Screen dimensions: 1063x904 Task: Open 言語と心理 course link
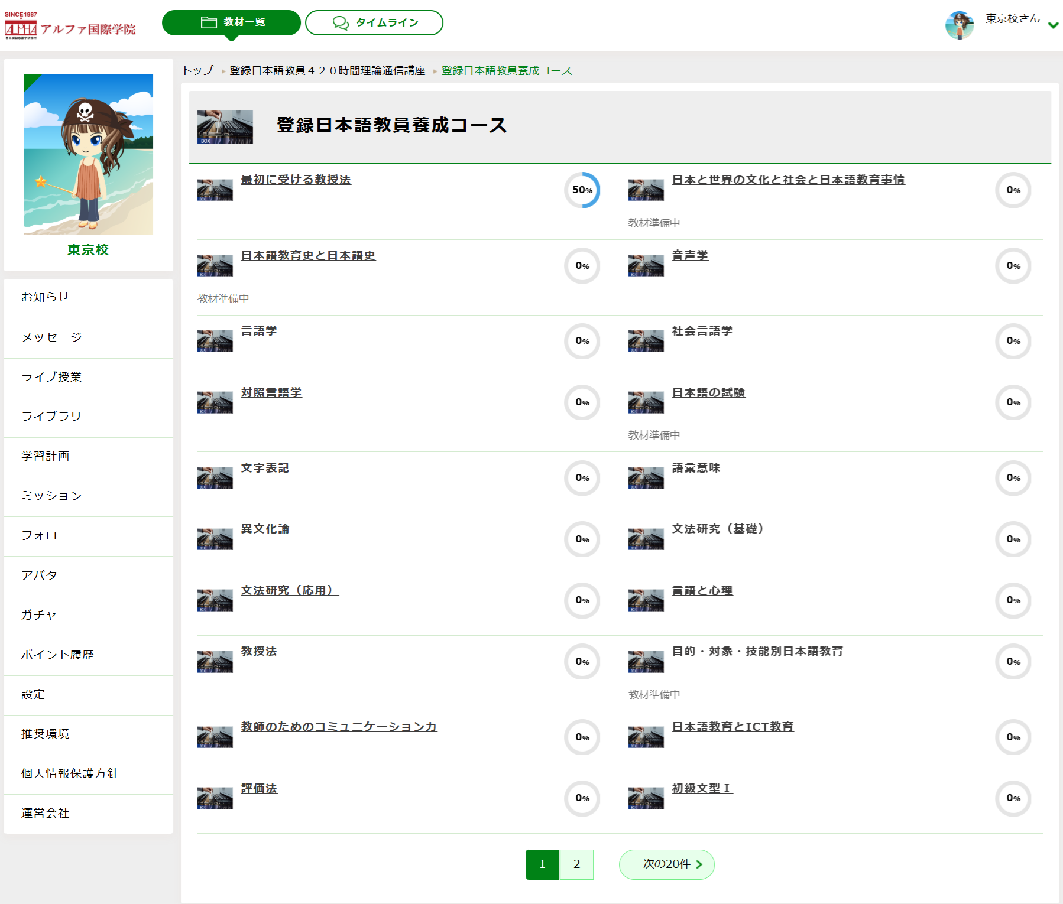click(702, 590)
